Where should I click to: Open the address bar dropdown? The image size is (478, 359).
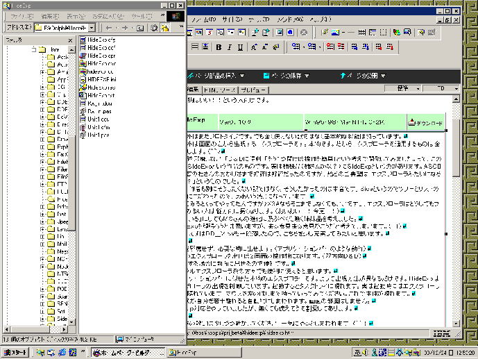pyautogui.click(x=93, y=28)
